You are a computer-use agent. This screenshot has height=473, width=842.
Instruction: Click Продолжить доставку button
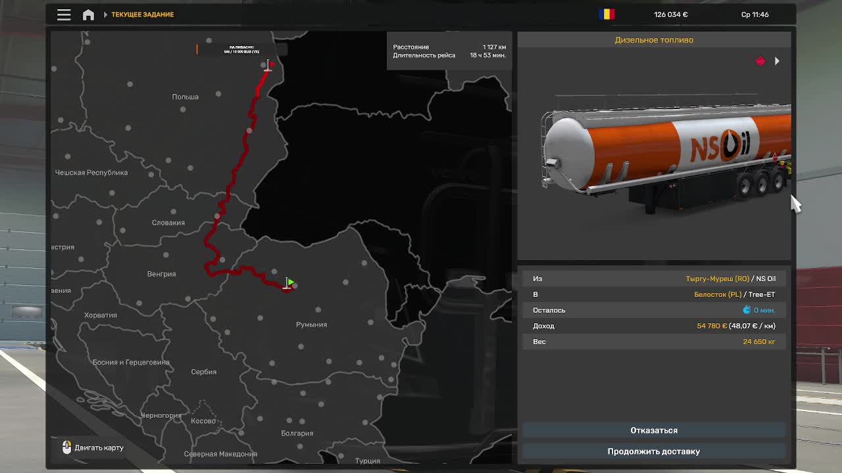(654, 451)
